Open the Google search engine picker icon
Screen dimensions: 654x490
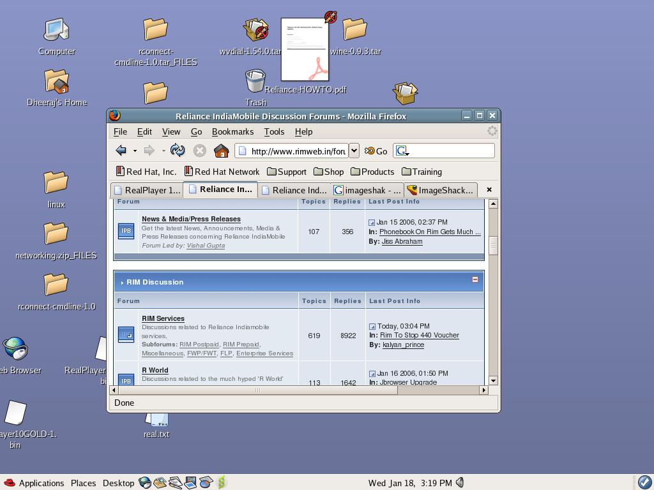402,151
